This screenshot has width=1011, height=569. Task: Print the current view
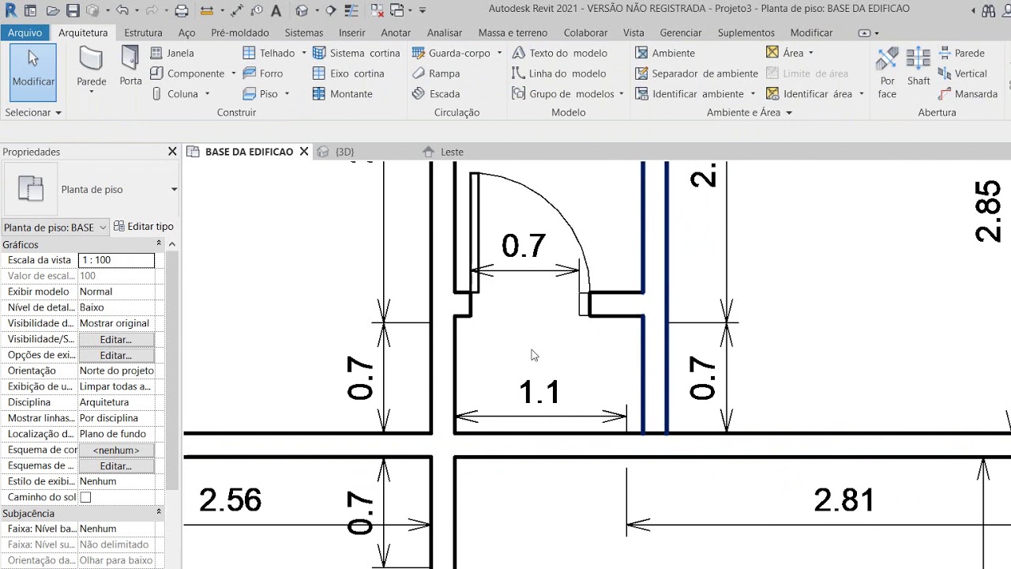point(182,11)
